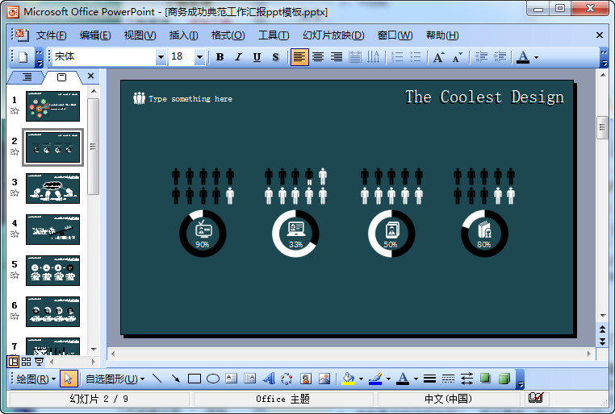Select the Arrow drawing tool

coord(175,379)
